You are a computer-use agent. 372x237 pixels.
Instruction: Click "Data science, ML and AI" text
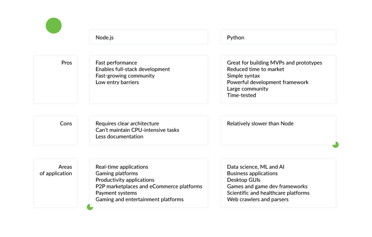tap(255, 167)
